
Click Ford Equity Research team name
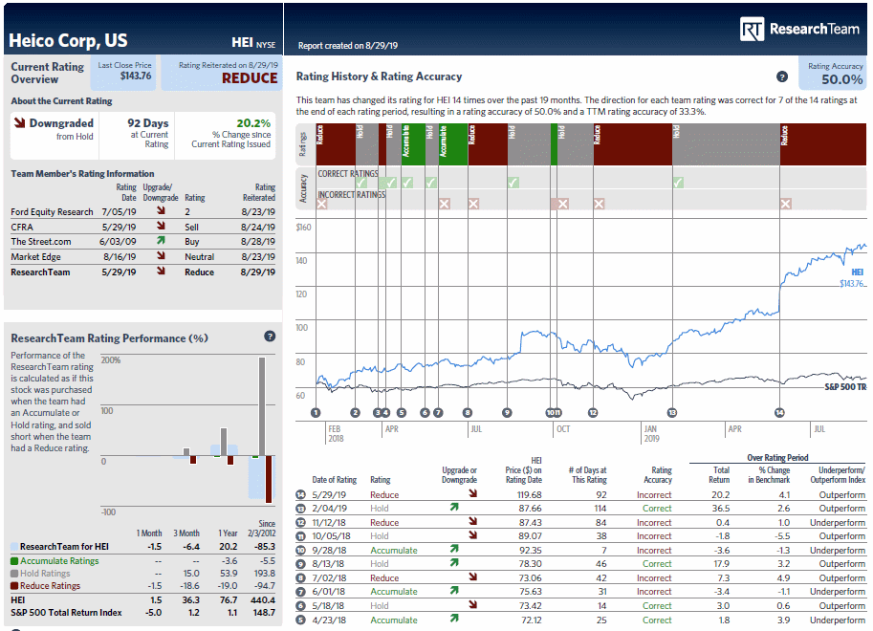[52, 212]
